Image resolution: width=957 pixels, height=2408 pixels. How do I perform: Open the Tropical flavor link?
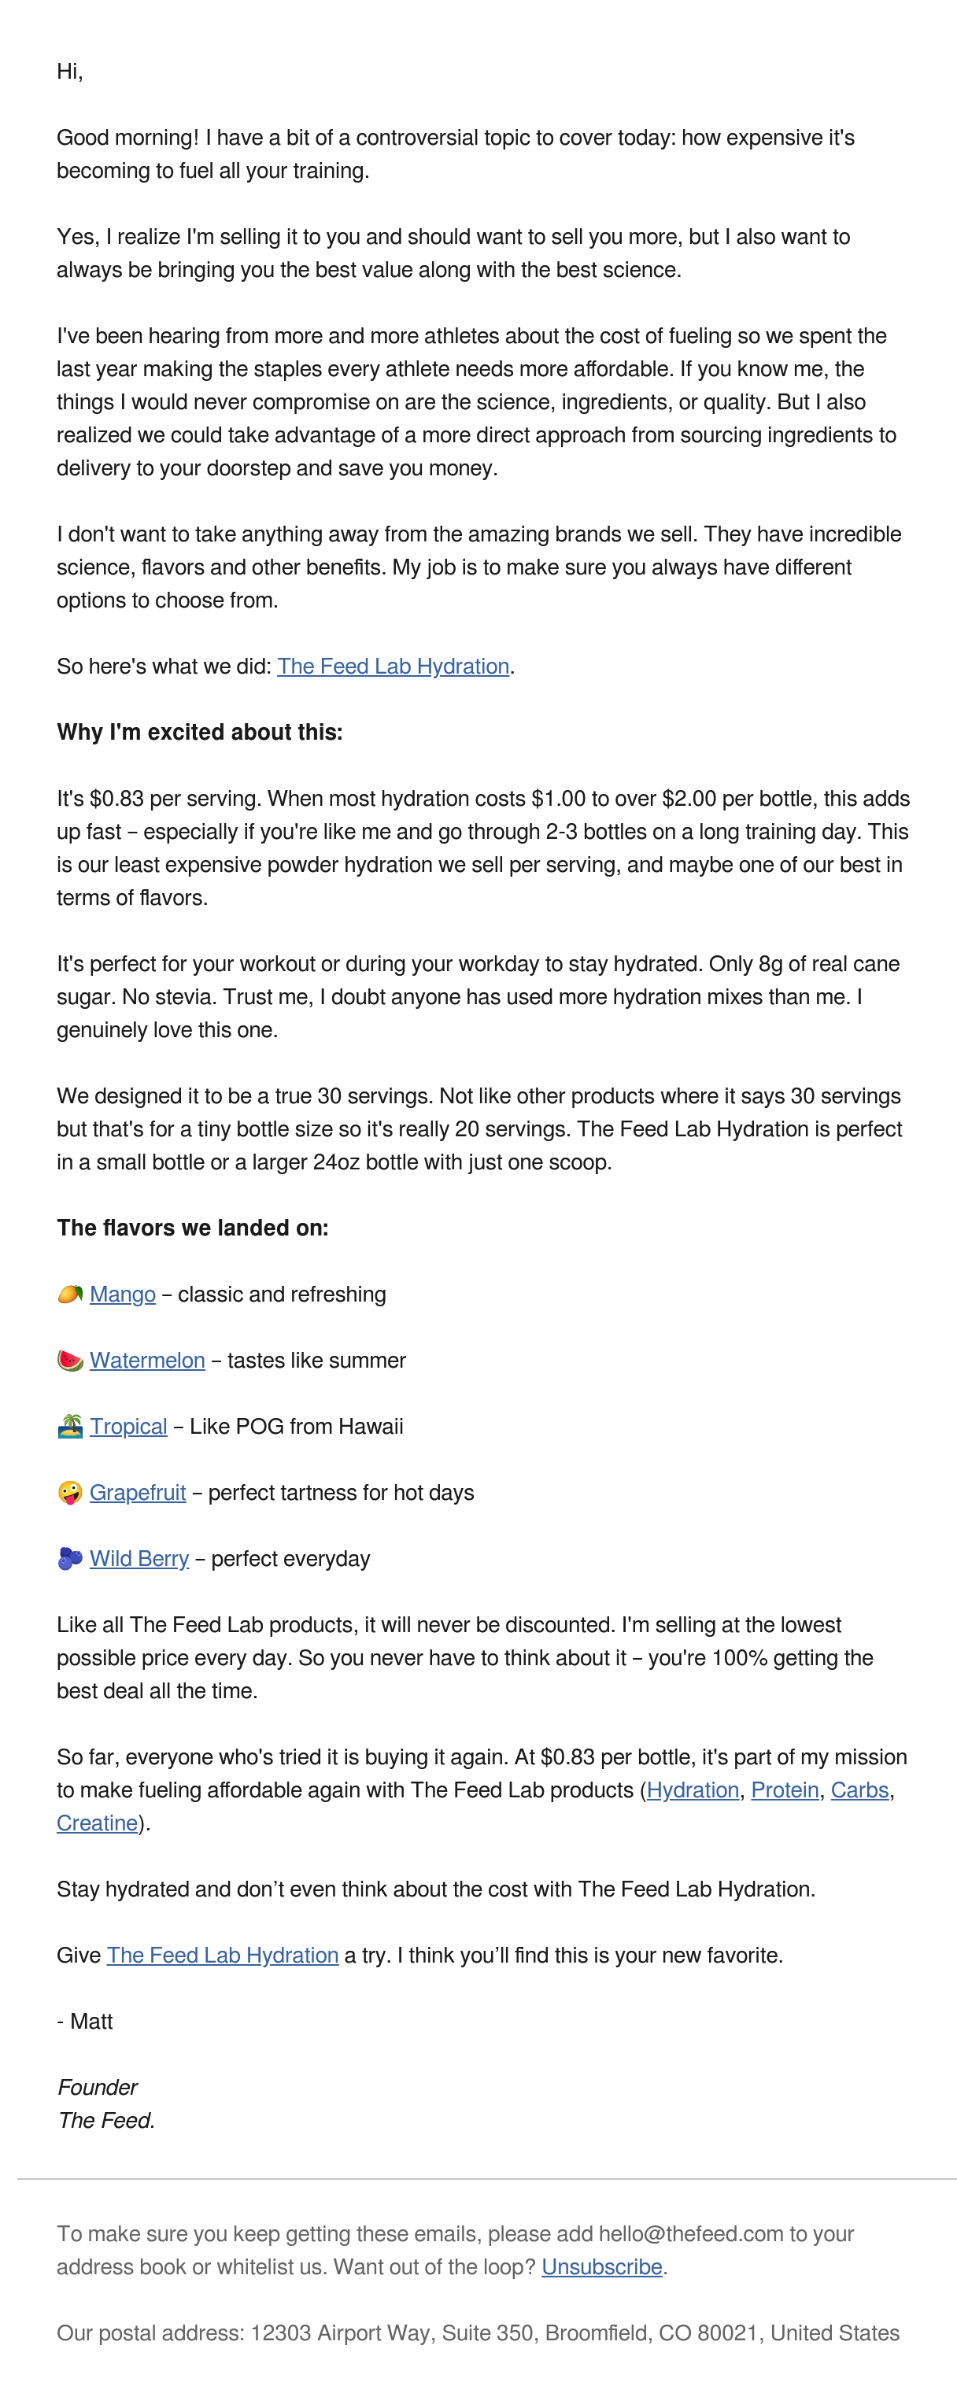128,1427
